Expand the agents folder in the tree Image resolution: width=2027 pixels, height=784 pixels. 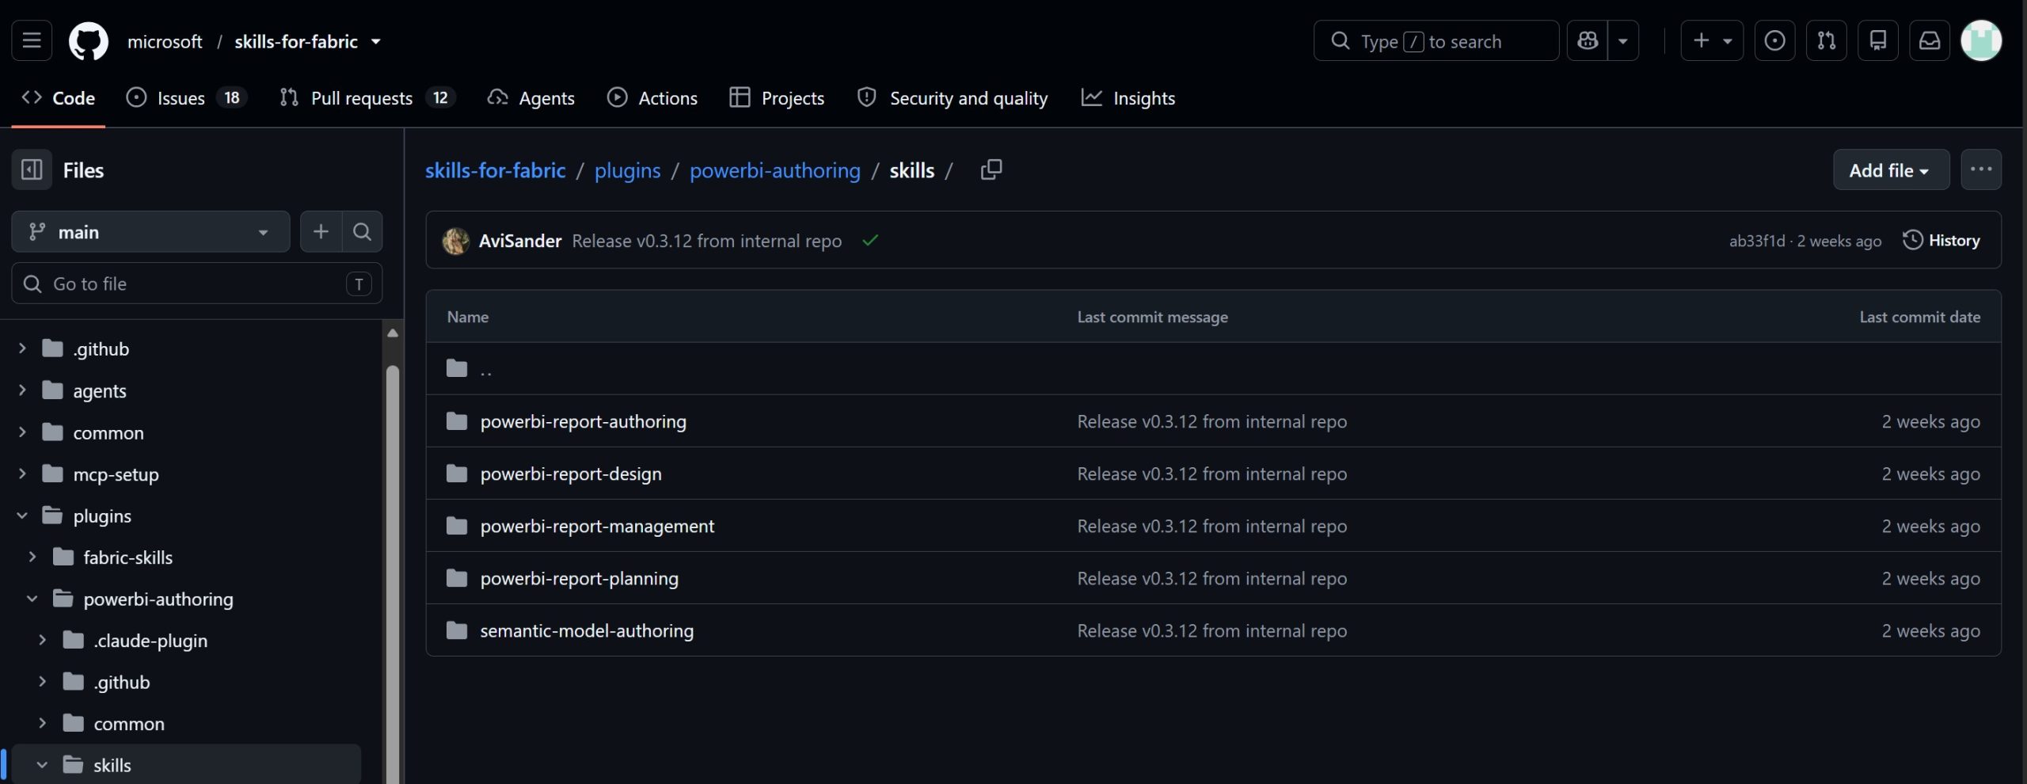pos(22,390)
